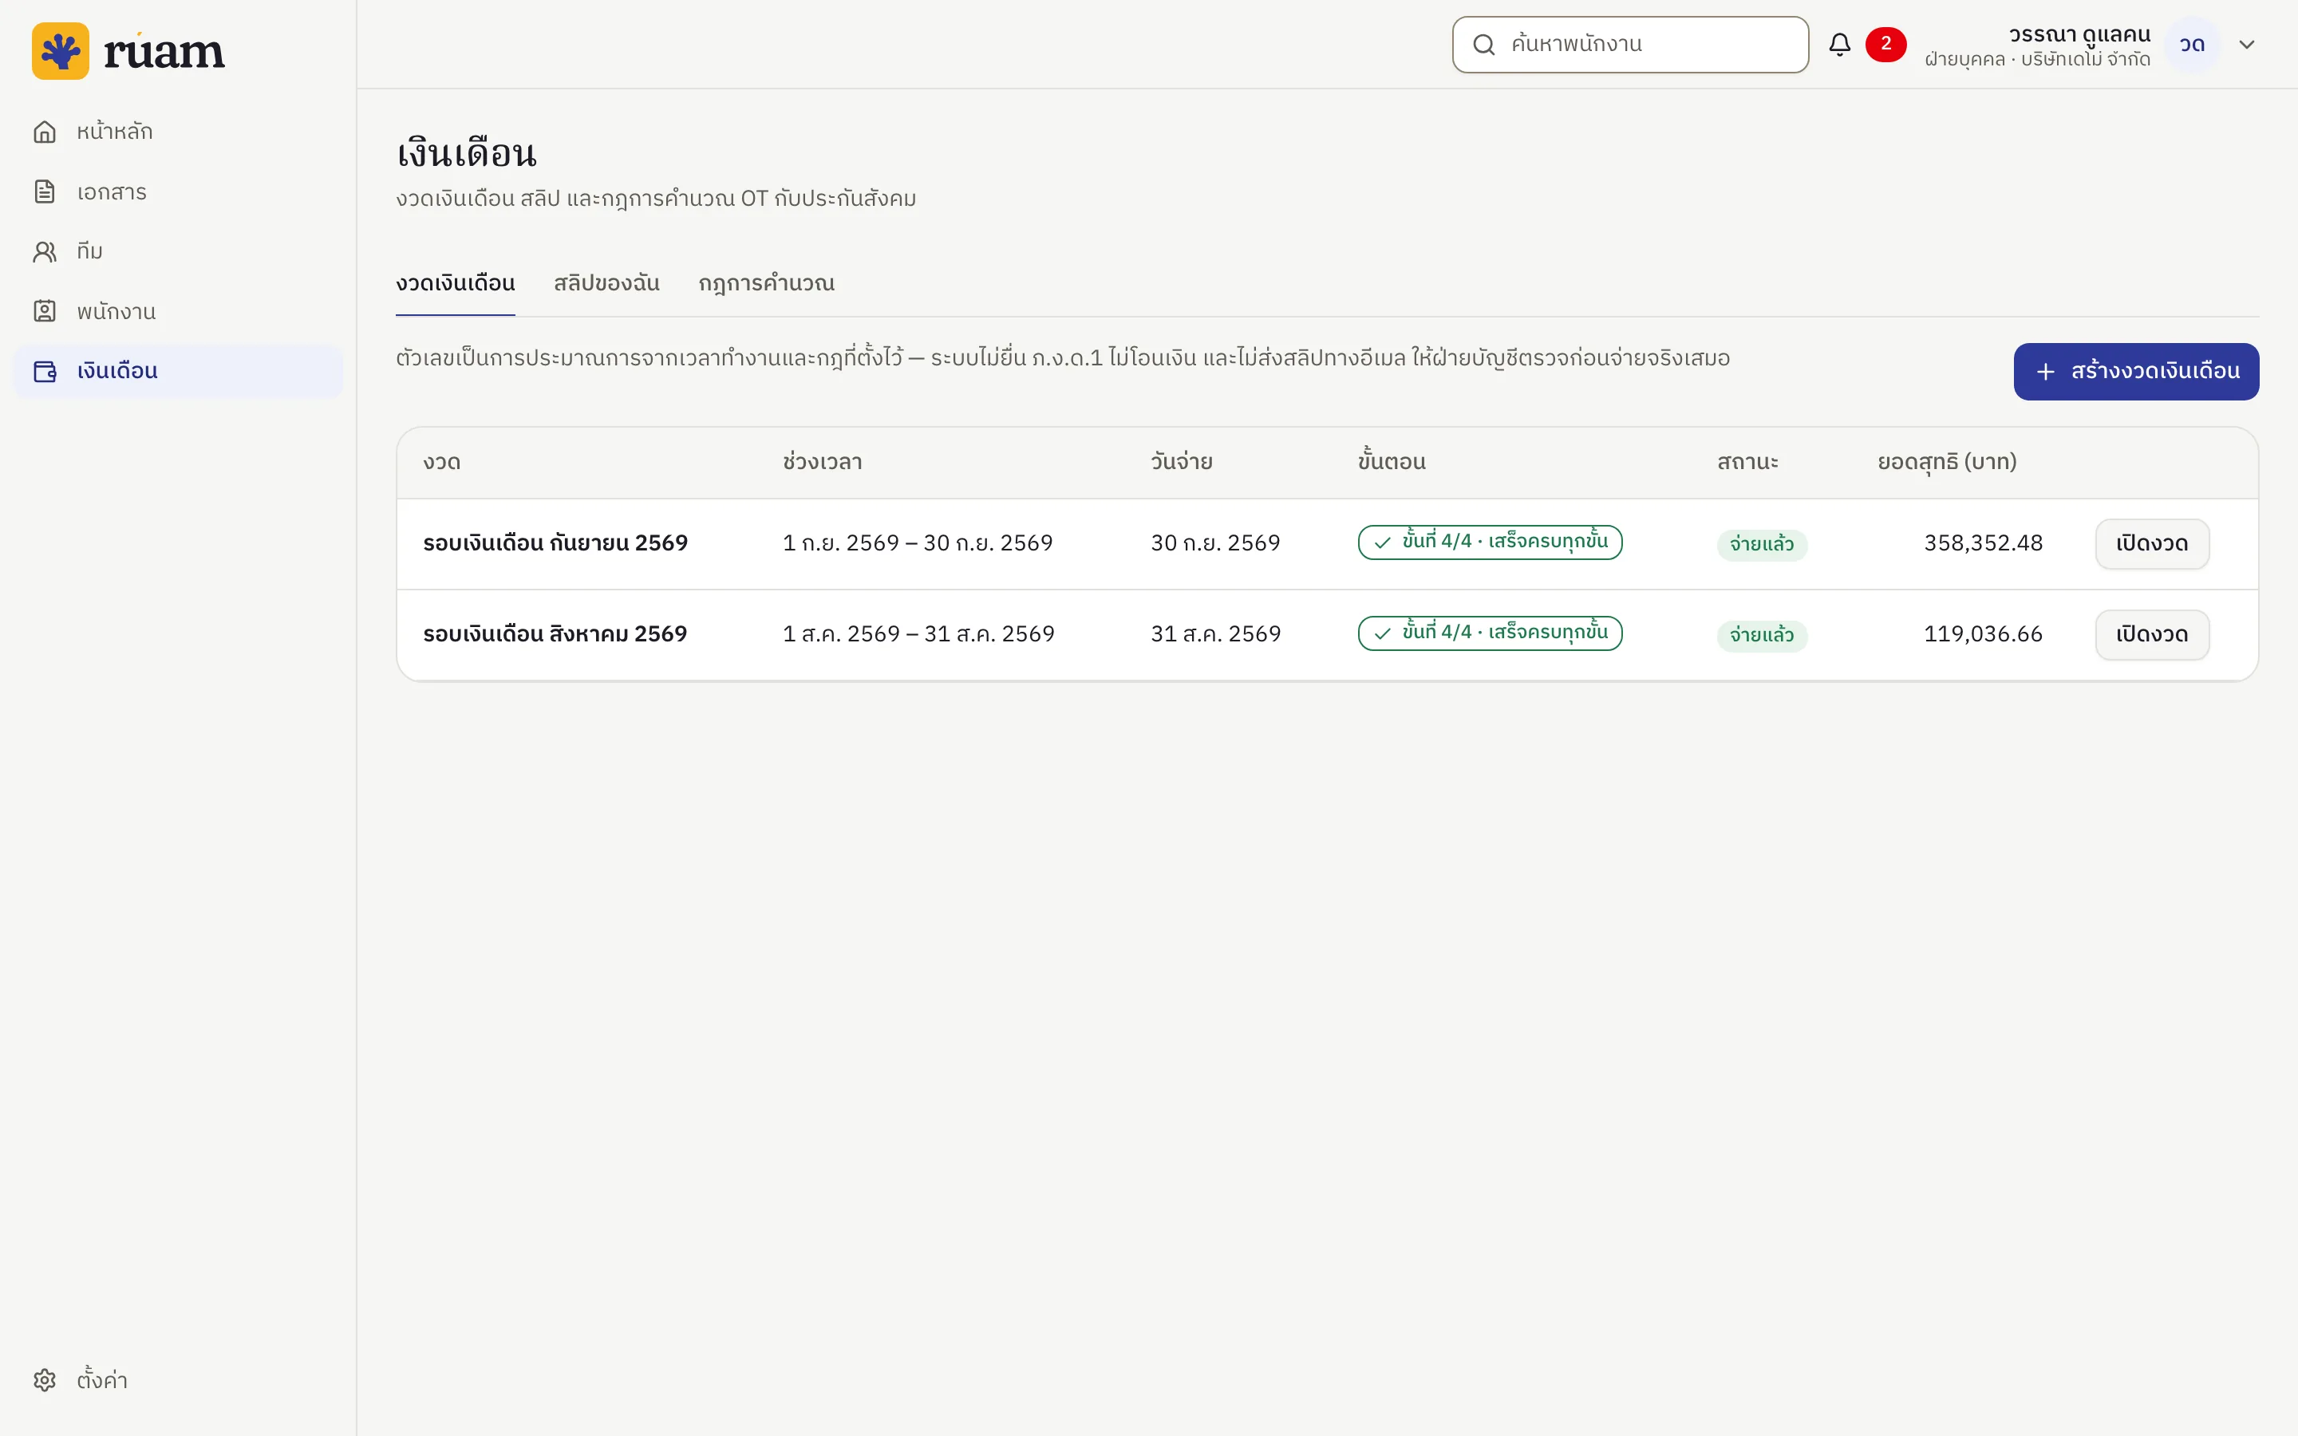This screenshot has height=1436, width=2298.
Task: Click the search magnifier icon
Action: point(1483,45)
